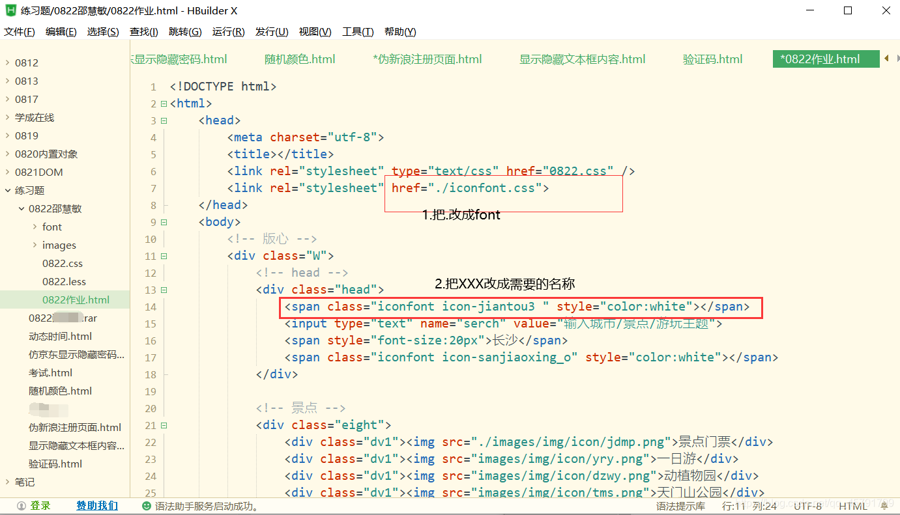Click line number 14 in the gutter
The height and width of the screenshot is (515, 900).
click(151, 307)
